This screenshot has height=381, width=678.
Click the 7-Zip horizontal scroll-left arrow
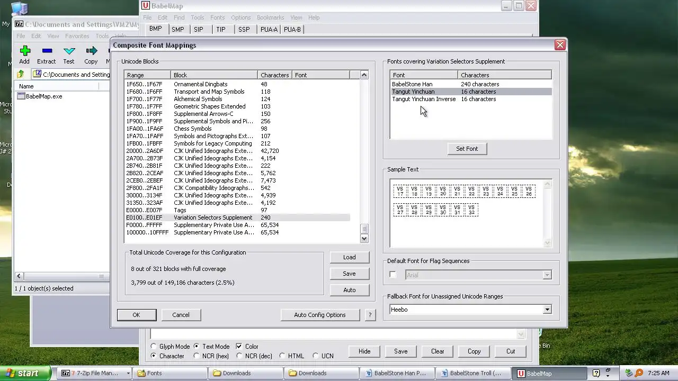coord(19,276)
